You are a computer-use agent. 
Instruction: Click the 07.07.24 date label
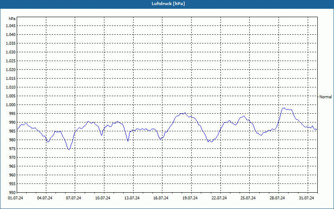coord(74,198)
